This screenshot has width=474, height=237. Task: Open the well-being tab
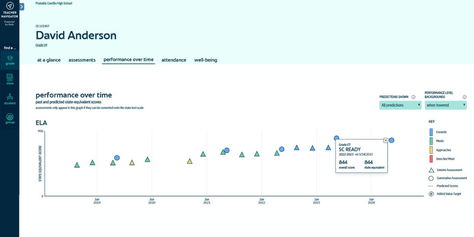tap(205, 60)
